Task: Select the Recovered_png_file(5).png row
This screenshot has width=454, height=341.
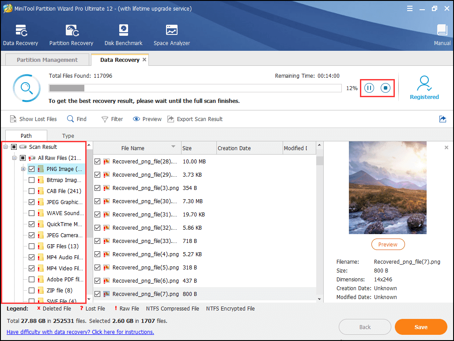Action: point(204,268)
